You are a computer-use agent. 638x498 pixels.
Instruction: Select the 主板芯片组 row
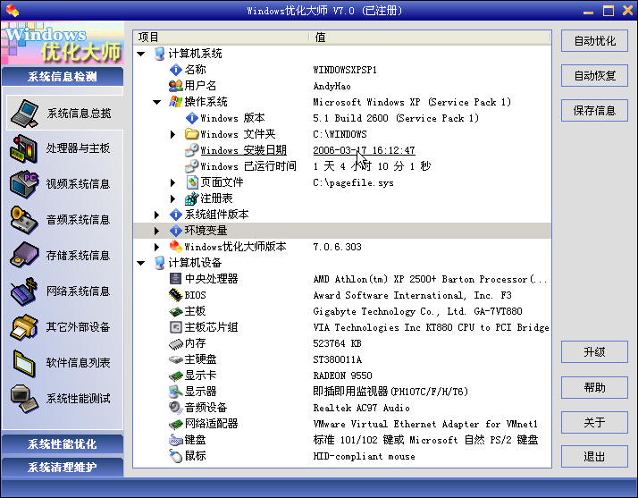[x=342, y=327]
